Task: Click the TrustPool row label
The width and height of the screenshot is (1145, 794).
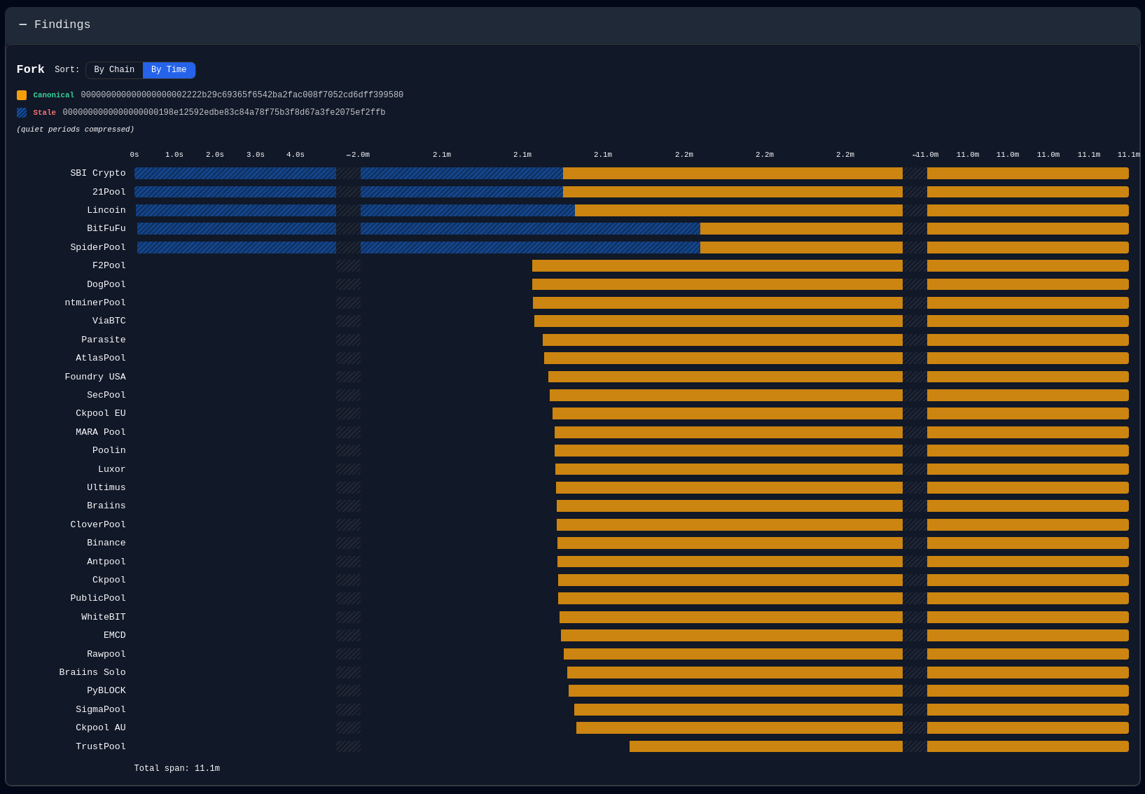Action: 101,746
